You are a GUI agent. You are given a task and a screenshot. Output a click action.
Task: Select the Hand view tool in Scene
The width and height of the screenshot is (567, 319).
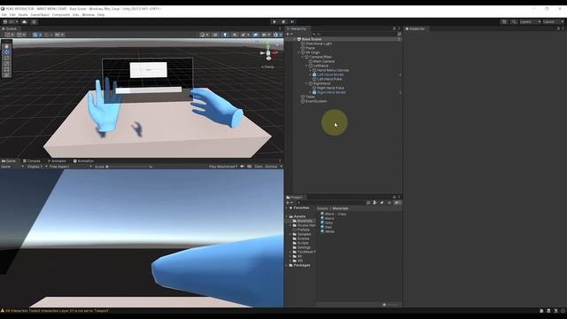point(6,46)
